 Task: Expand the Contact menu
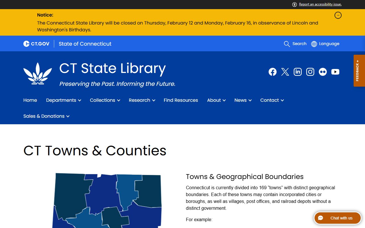[x=272, y=100]
